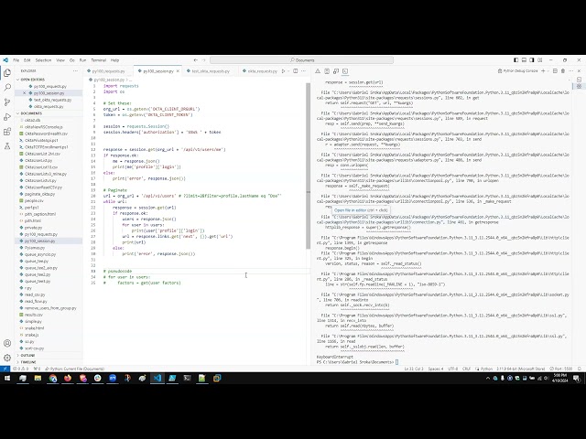
Task: Open the Edit menu
Action: 27,60
